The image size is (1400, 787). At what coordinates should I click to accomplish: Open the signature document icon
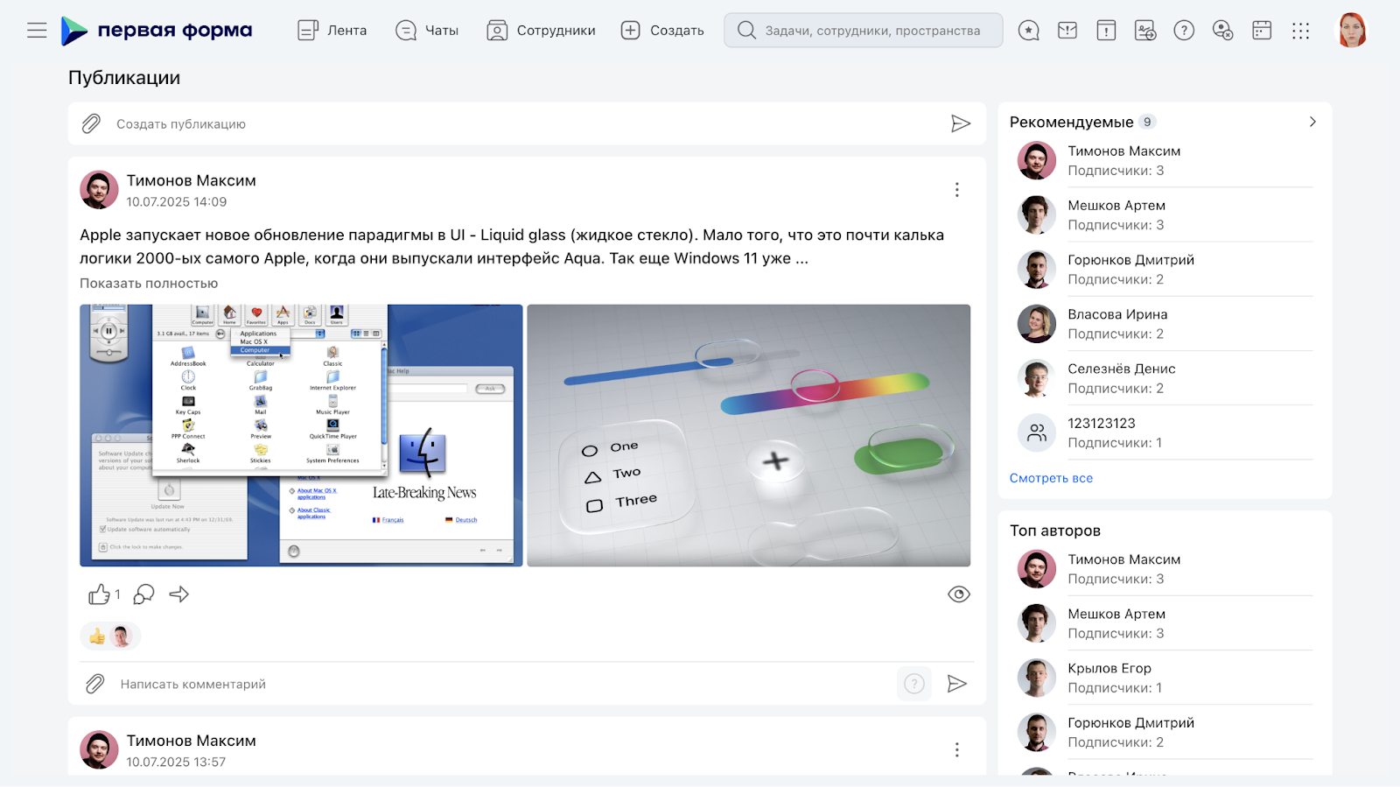click(1145, 31)
